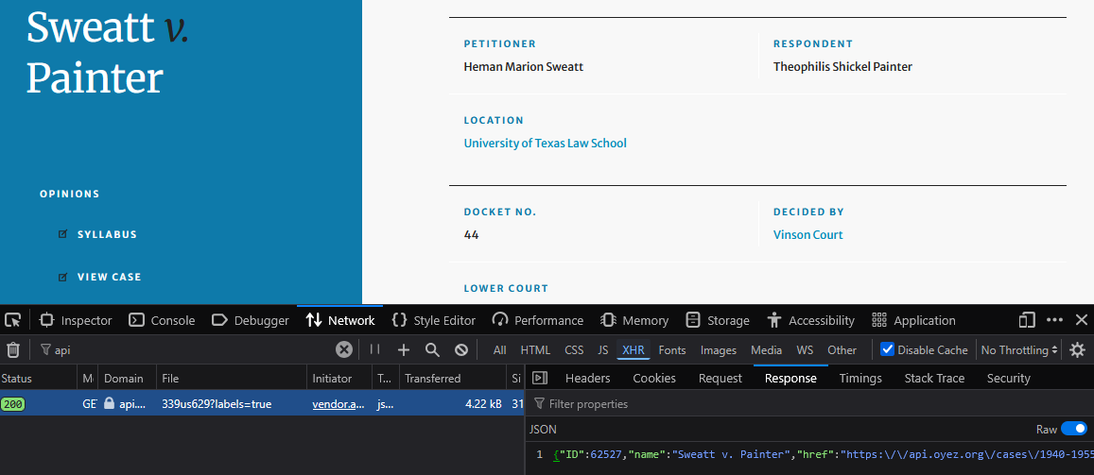Pause network recording
The width and height of the screenshot is (1094, 475).
pos(374,349)
